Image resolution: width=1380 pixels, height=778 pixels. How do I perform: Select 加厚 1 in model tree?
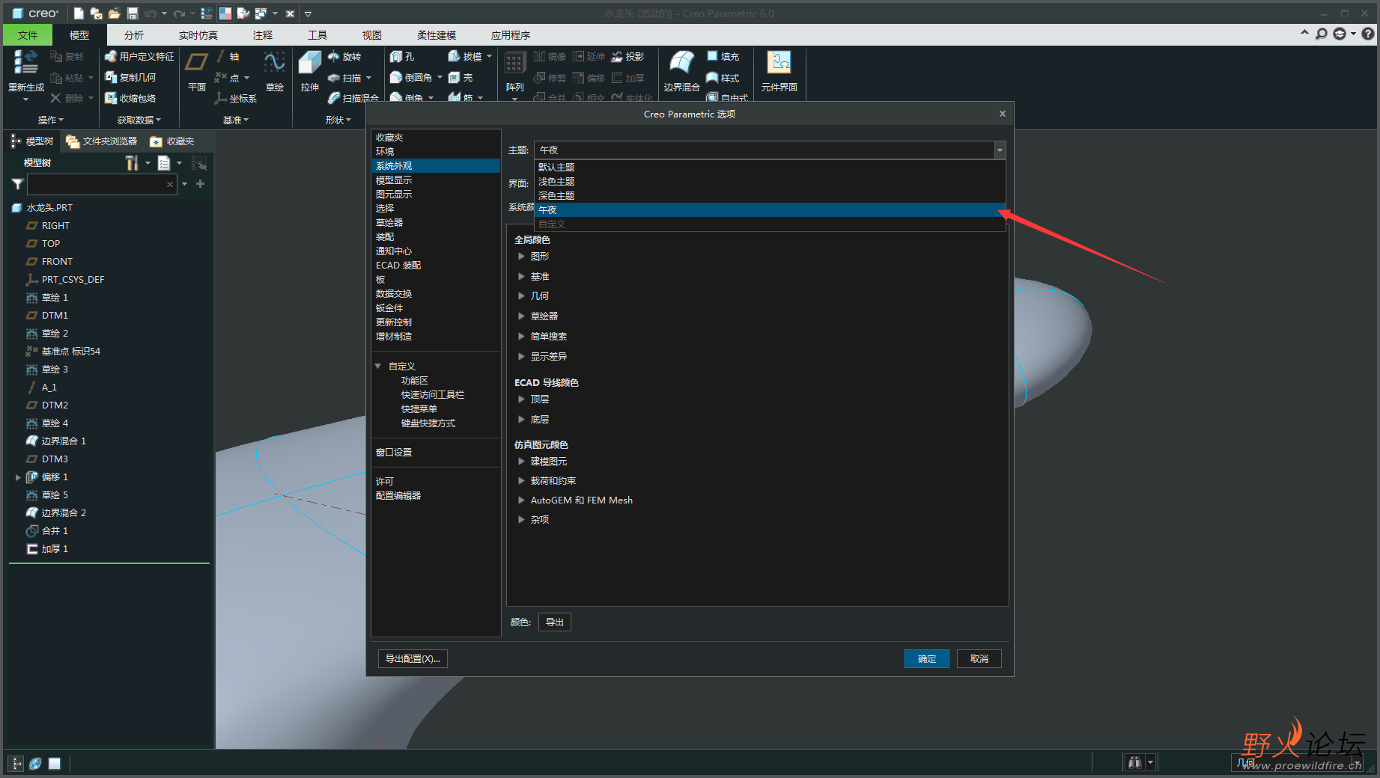pyautogui.click(x=47, y=549)
